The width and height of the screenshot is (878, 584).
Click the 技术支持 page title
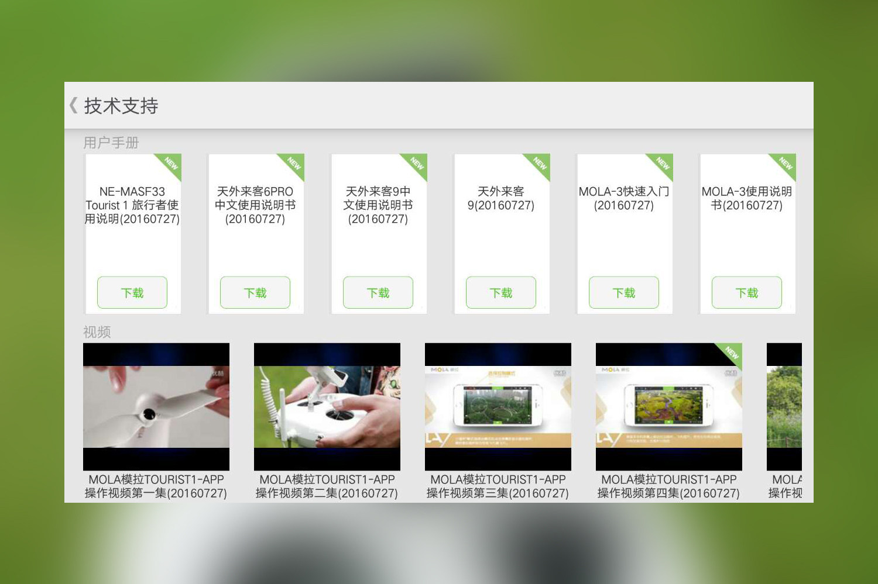(x=121, y=106)
